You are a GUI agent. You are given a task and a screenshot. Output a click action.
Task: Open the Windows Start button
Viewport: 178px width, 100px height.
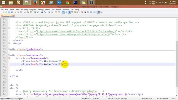(x=3, y=2)
